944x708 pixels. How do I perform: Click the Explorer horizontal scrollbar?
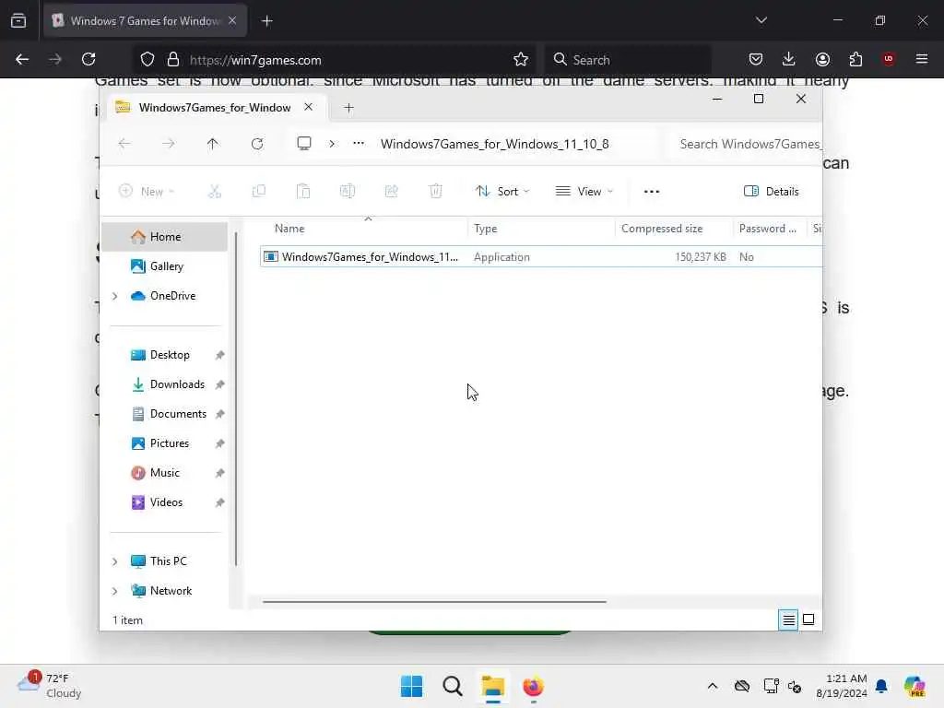434,601
